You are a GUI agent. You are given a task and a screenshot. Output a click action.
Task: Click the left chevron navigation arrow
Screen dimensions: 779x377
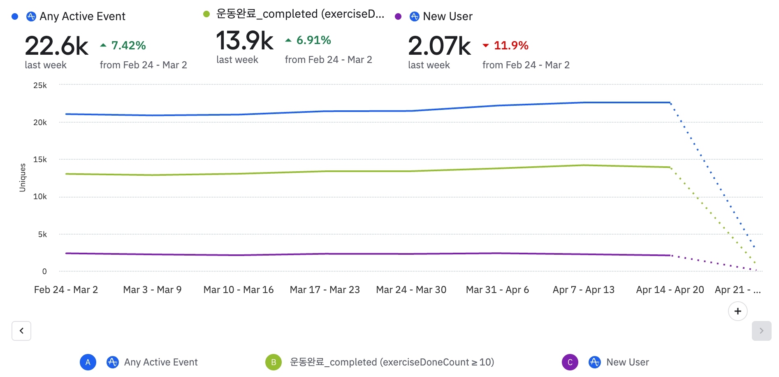tap(21, 330)
